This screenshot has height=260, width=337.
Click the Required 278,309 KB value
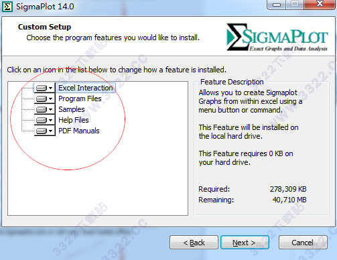click(x=288, y=189)
